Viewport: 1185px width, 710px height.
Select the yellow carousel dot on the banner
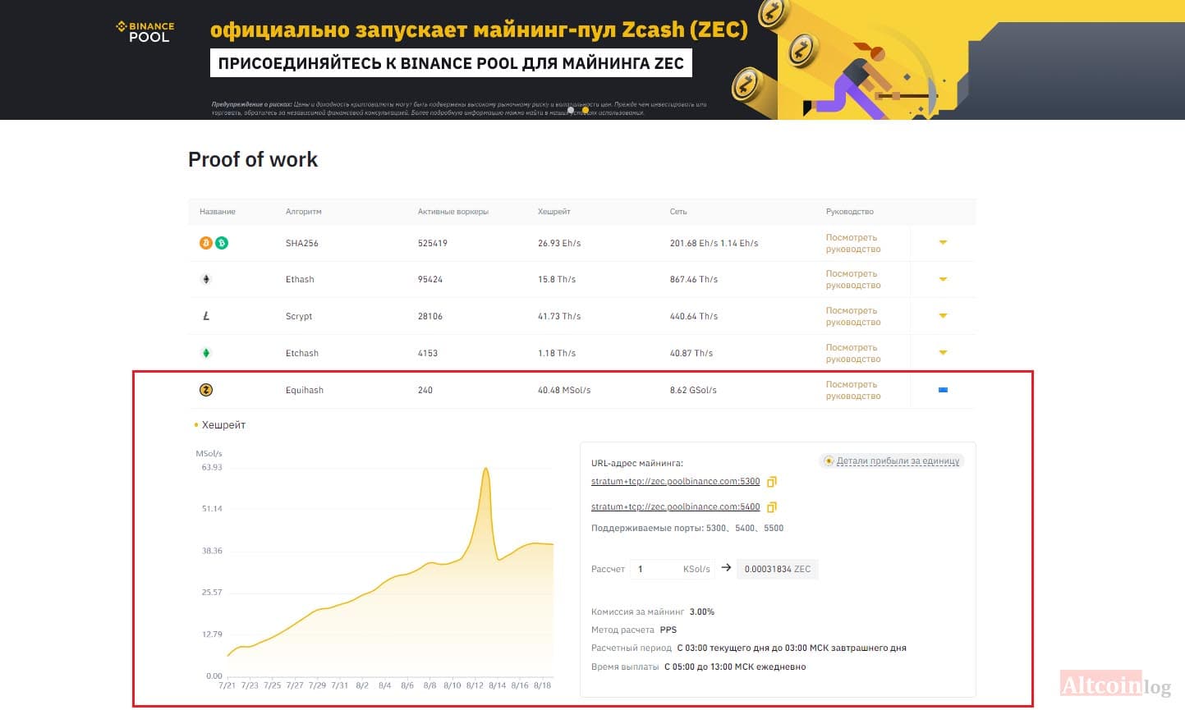tap(586, 109)
